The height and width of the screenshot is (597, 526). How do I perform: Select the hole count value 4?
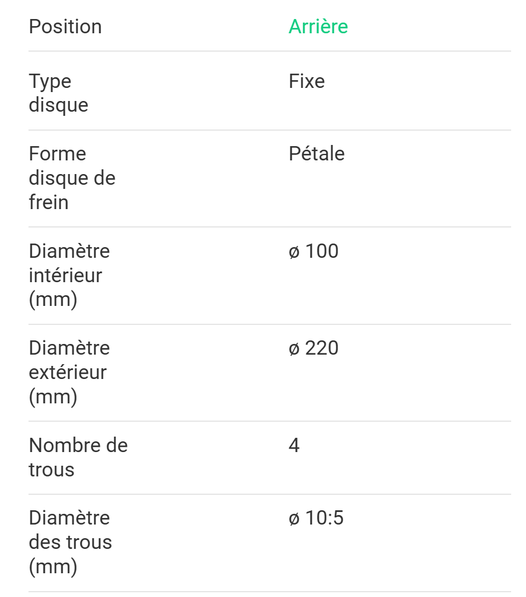click(x=294, y=445)
